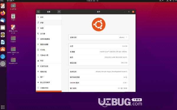
Task: Launch Firefox from the dock
Action: pyautogui.click(x=3, y=13)
